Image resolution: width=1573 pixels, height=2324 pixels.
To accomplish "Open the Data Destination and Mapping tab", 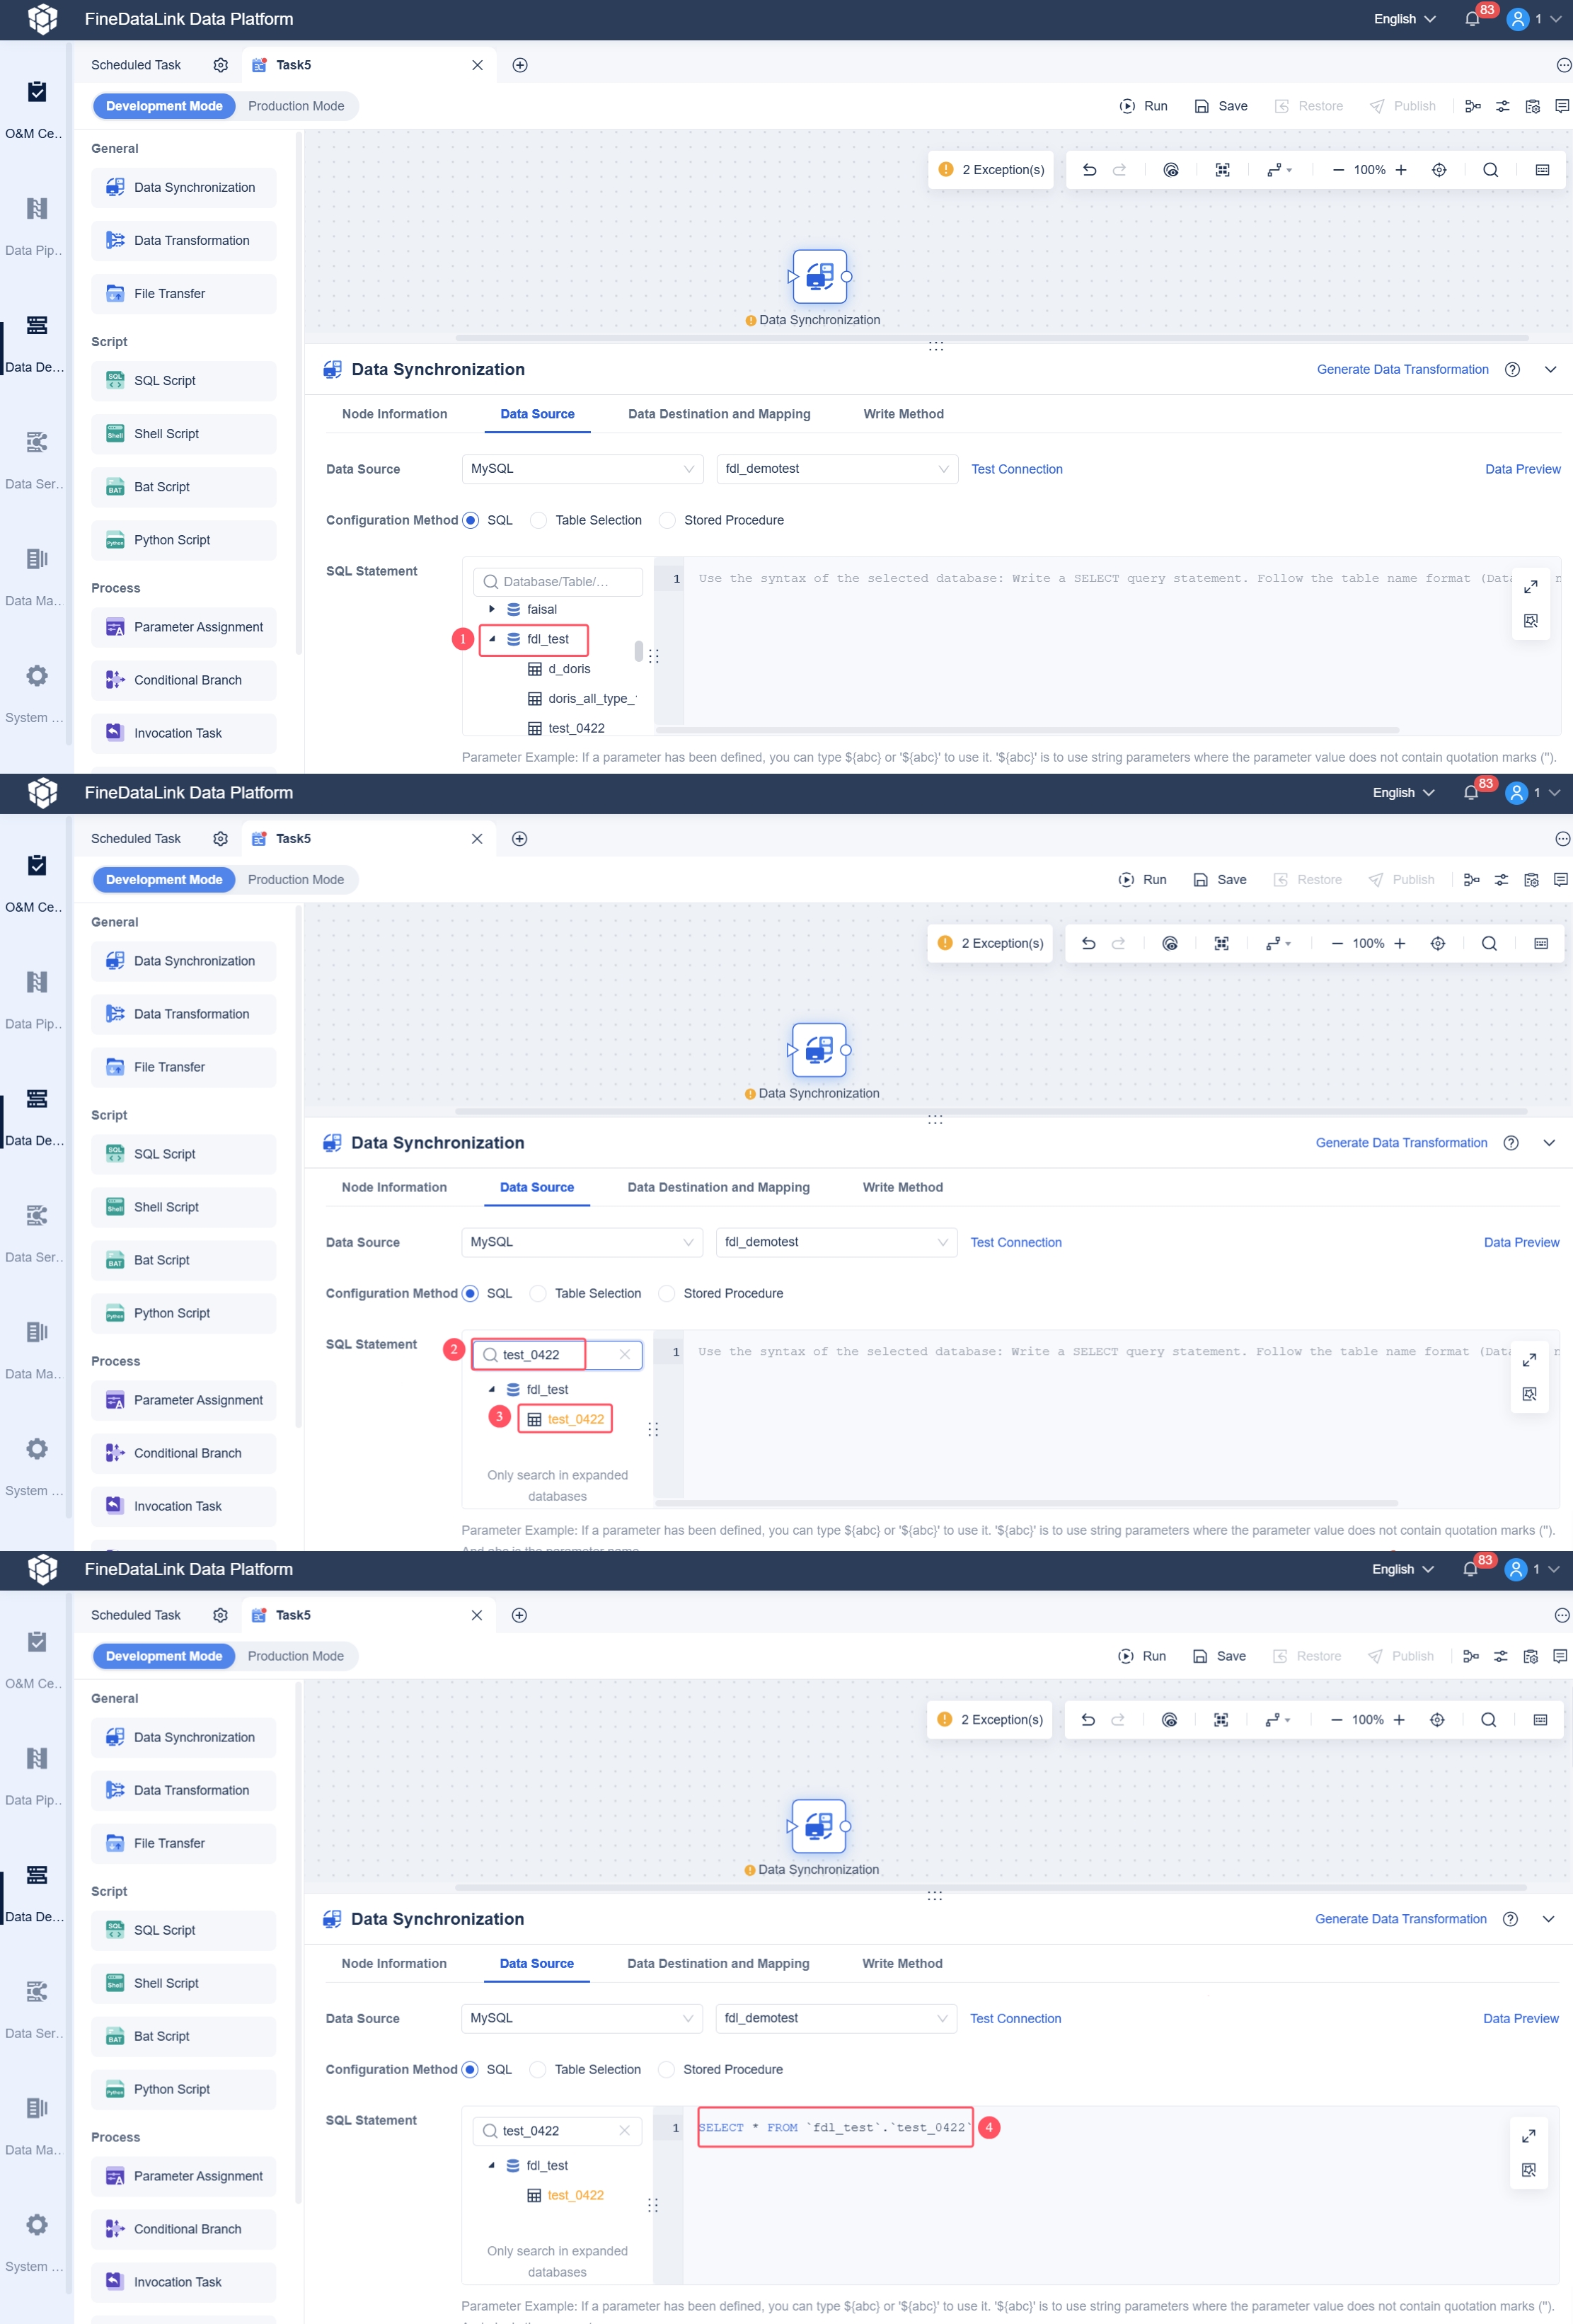I will click(718, 414).
